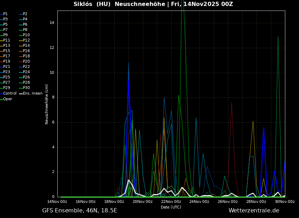The width and height of the screenshot is (299, 218).
Task: Click the Date (UTC) axis title
Action: pyautogui.click(x=171, y=207)
